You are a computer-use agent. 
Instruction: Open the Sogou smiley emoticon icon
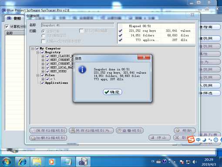pos(216,140)
